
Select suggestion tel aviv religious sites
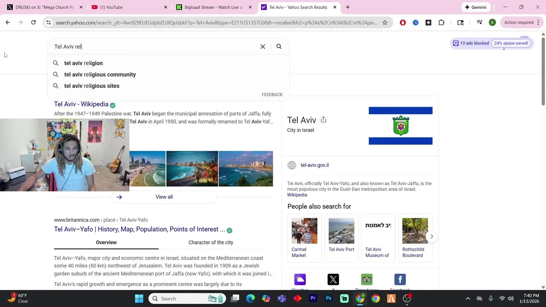168,86
